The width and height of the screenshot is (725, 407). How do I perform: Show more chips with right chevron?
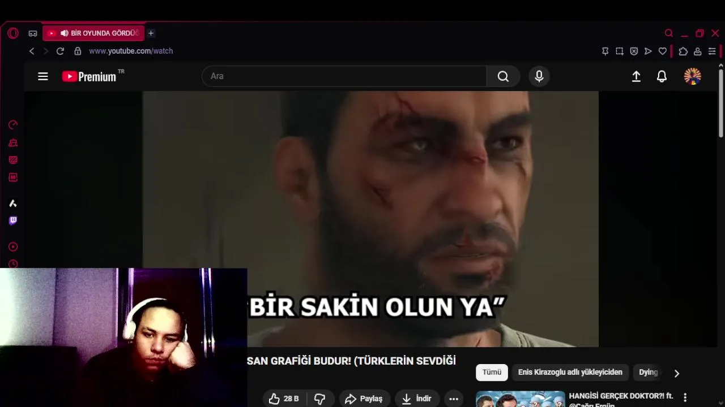pos(676,373)
